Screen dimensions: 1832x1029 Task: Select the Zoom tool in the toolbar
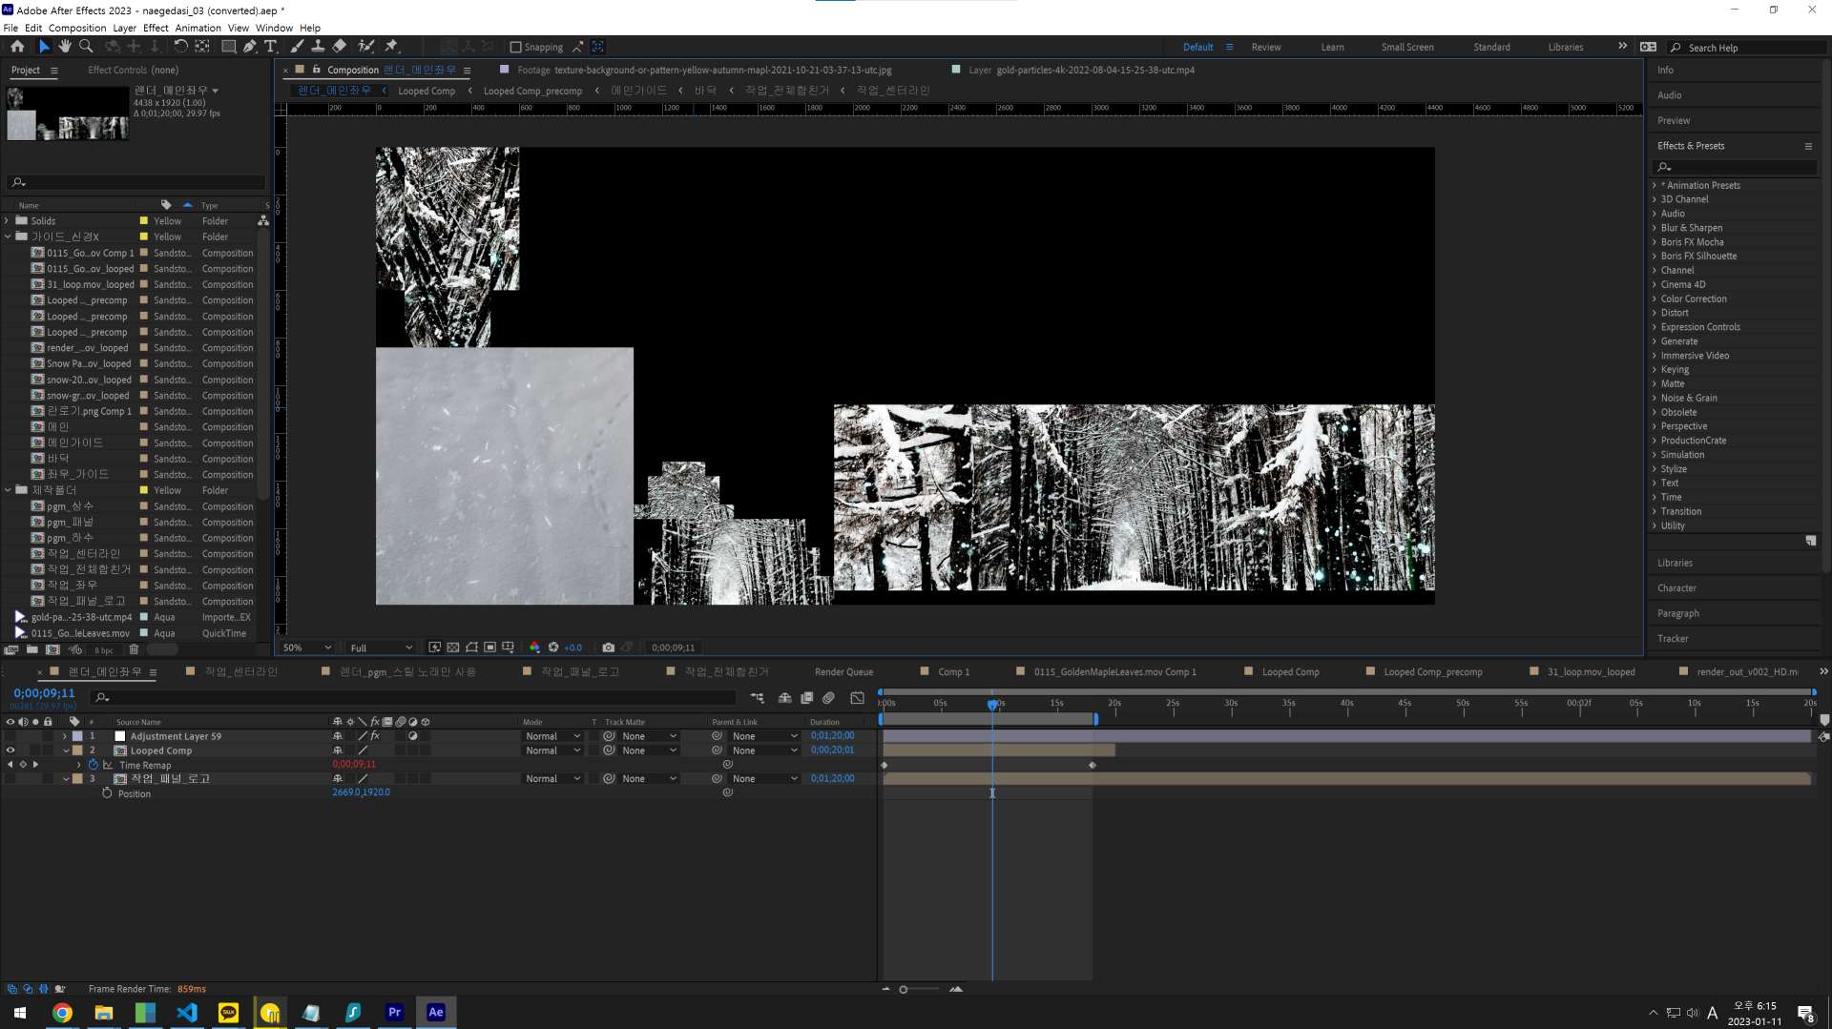[86, 46]
